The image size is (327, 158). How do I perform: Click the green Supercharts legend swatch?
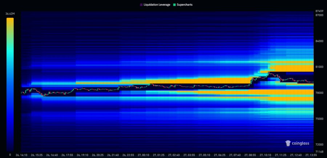[174, 5]
